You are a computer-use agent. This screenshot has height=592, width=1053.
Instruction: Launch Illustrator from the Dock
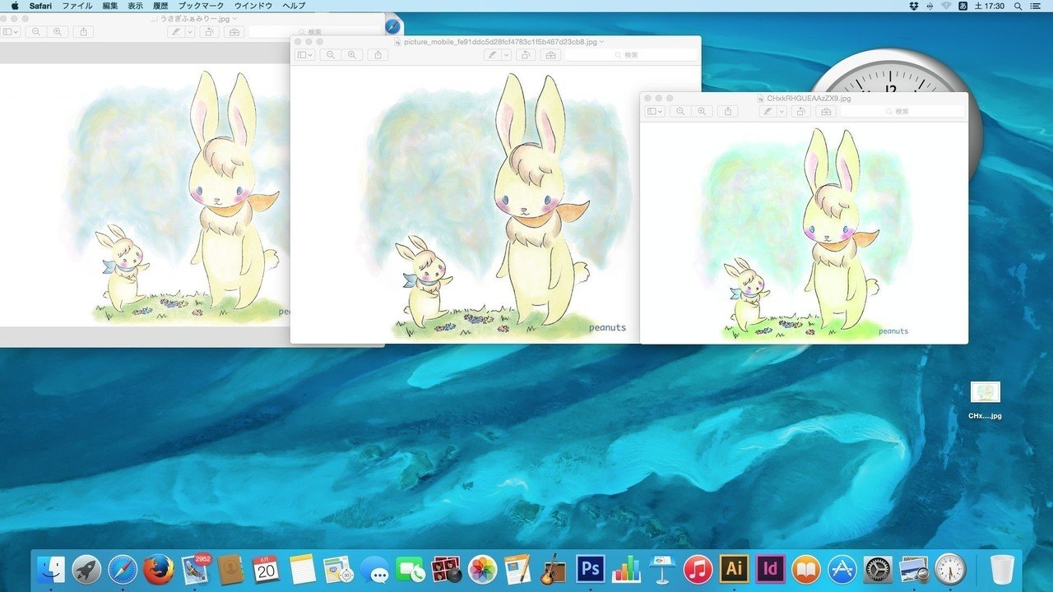(734, 568)
